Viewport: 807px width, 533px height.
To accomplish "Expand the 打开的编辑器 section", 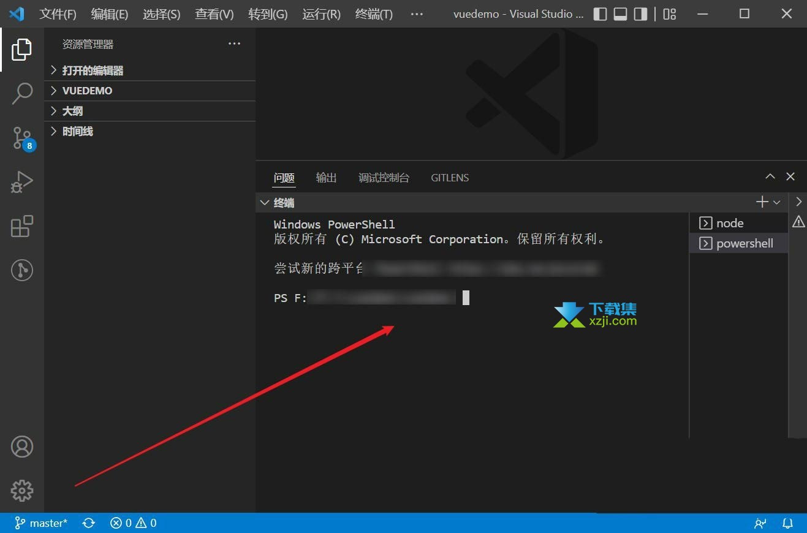I will tap(150, 70).
